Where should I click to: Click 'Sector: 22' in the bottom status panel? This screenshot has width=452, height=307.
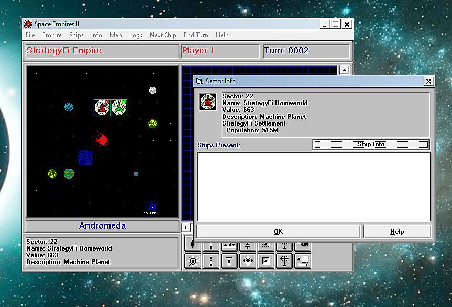coord(42,242)
